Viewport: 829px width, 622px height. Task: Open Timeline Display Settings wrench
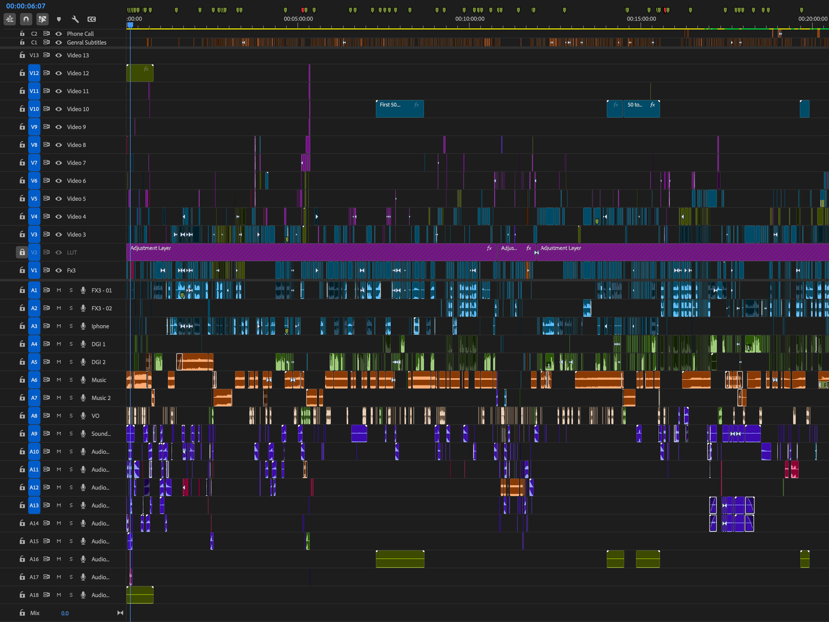(x=75, y=19)
